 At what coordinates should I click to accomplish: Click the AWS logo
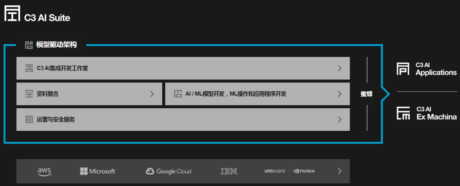pyautogui.click(x=44, y=172)
